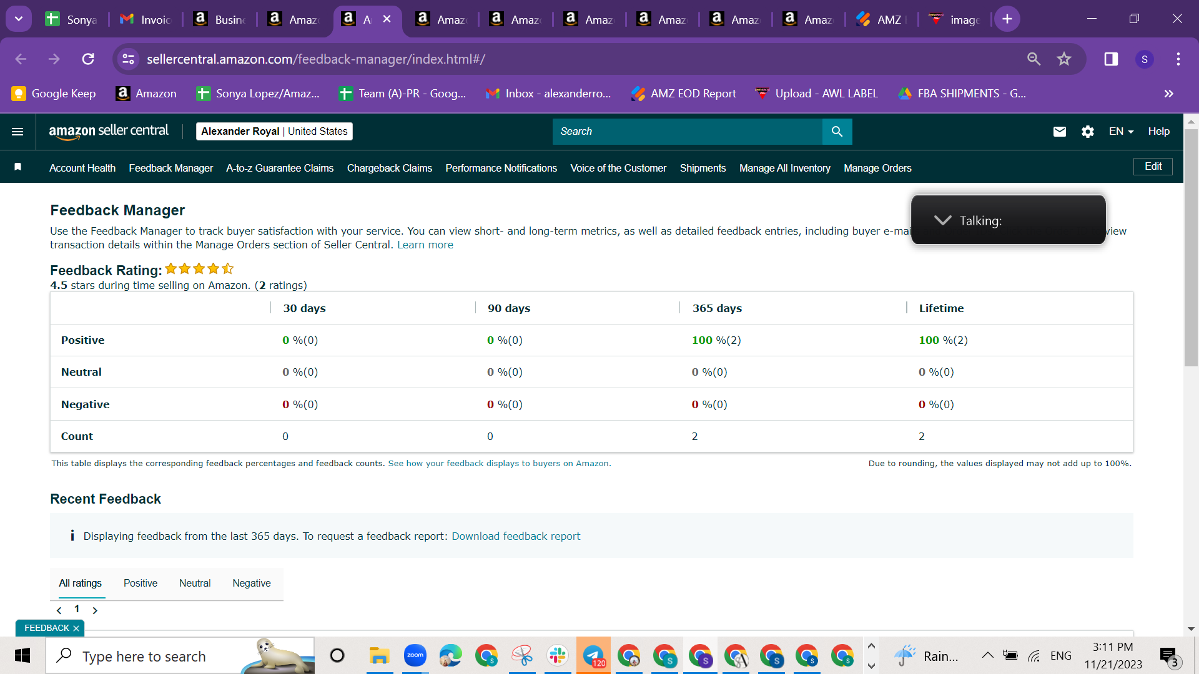Open A-to-z Guarantee Claims
This screenshot has width=1199, height=674.
coord(280,168)
